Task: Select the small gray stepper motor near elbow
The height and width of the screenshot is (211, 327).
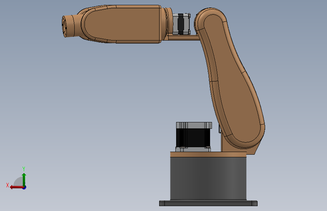Action: click(x=181, y=24)
